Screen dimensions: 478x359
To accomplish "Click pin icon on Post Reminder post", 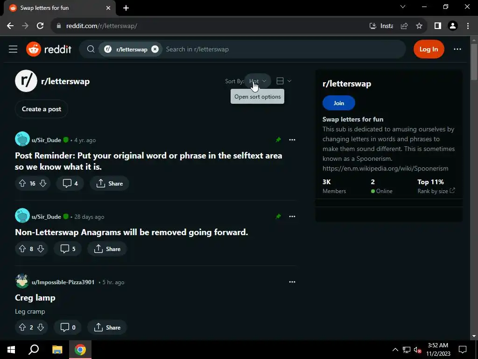I will (x=278, y=140).
